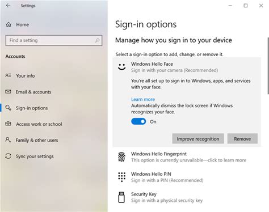
Task: Click the Windows Hello Face smiley icon
Action: click(121, 67)
